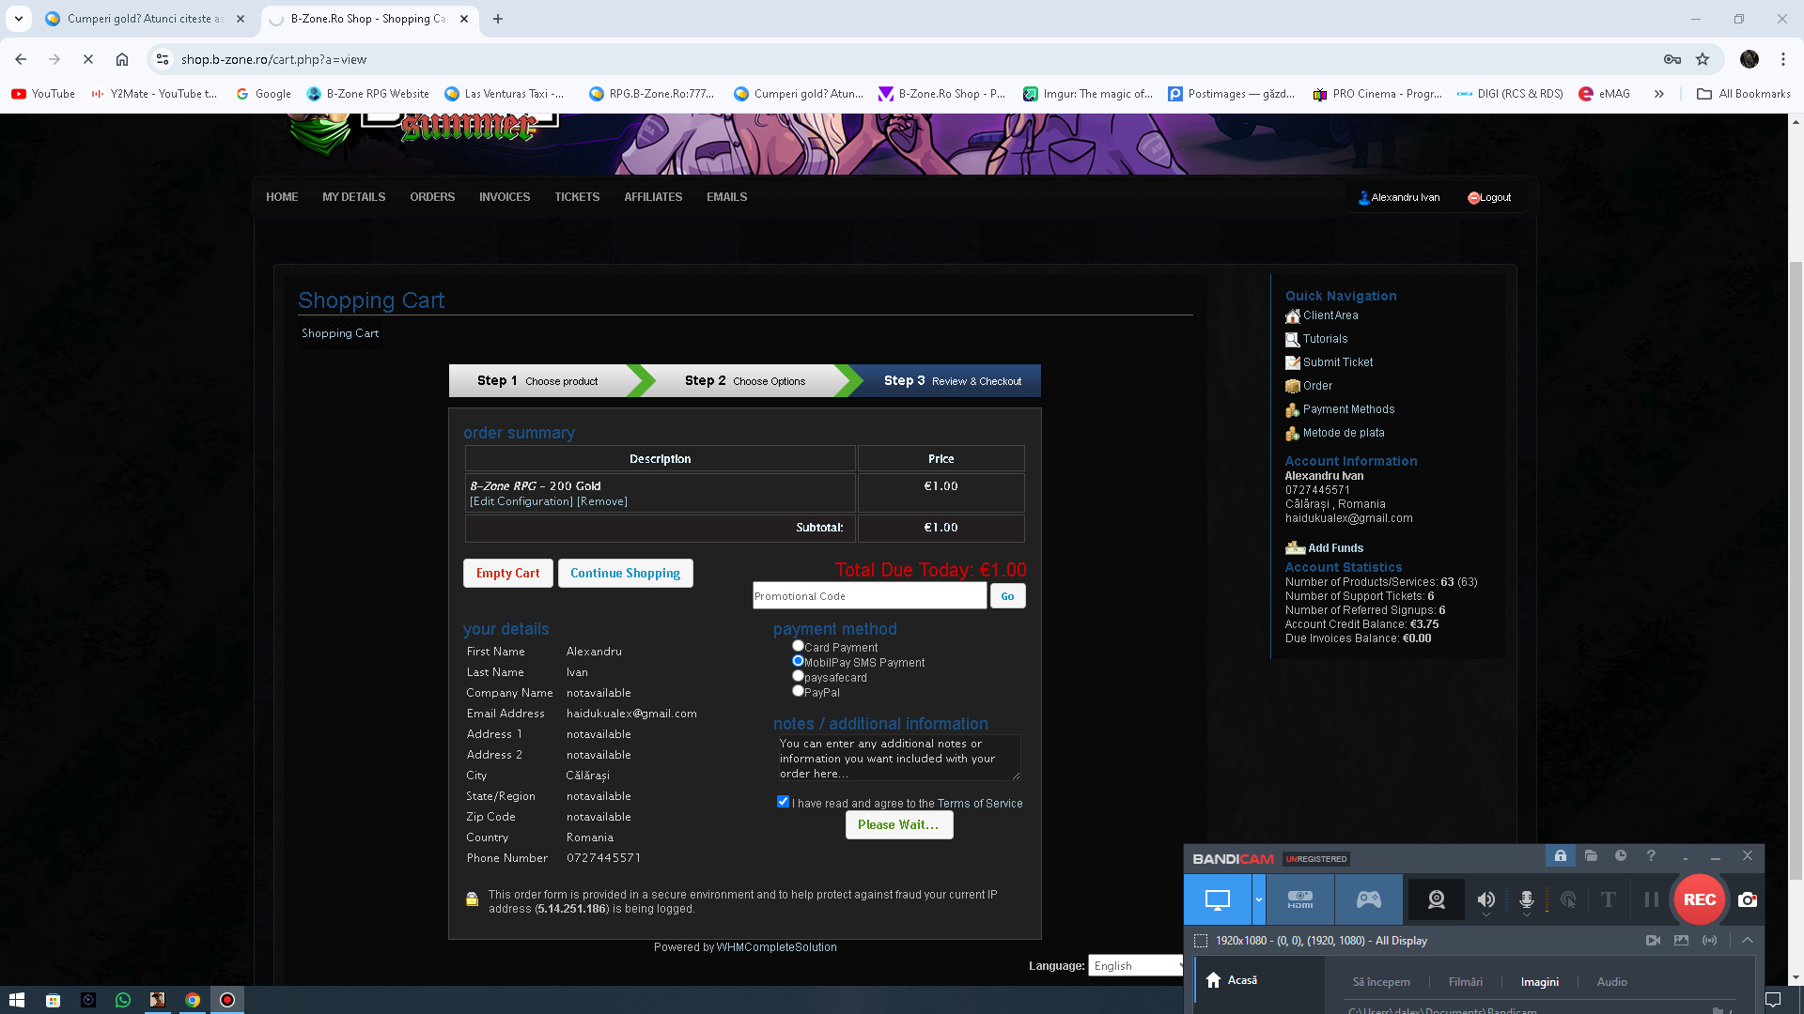
Task: Open Terms of Service link
Action: click(x=980, y=804)
